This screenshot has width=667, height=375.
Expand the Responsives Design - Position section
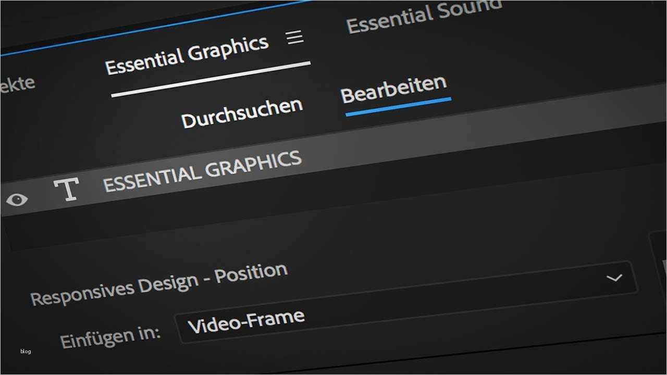tap(614, 278)
